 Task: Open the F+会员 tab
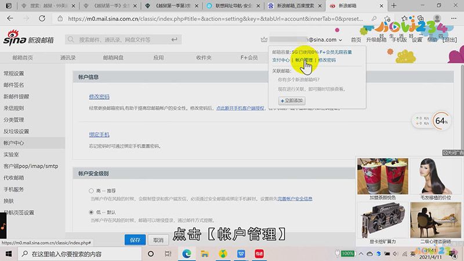click(249, 57)
